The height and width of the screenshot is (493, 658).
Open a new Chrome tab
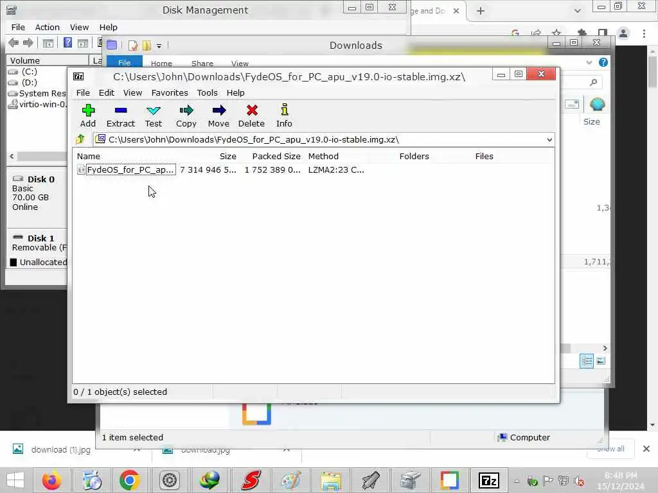tap(481, 11)
